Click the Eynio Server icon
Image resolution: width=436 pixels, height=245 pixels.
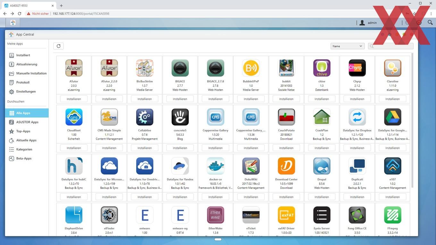(x=322, y=215)
